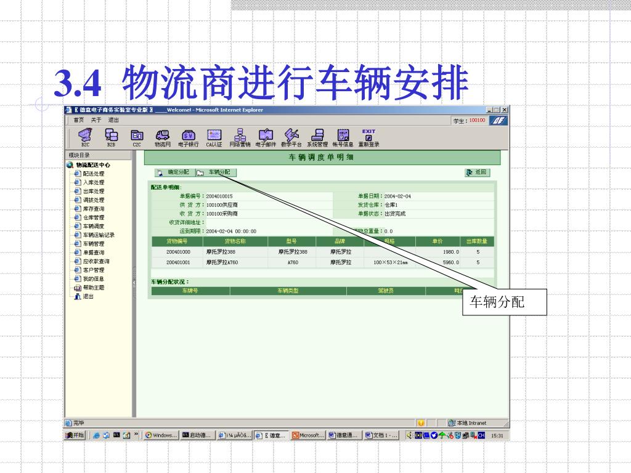This screenshot has width=631, height=473.
Task: Open the 网络营销 marketing icon
Action: click(240, 137)
